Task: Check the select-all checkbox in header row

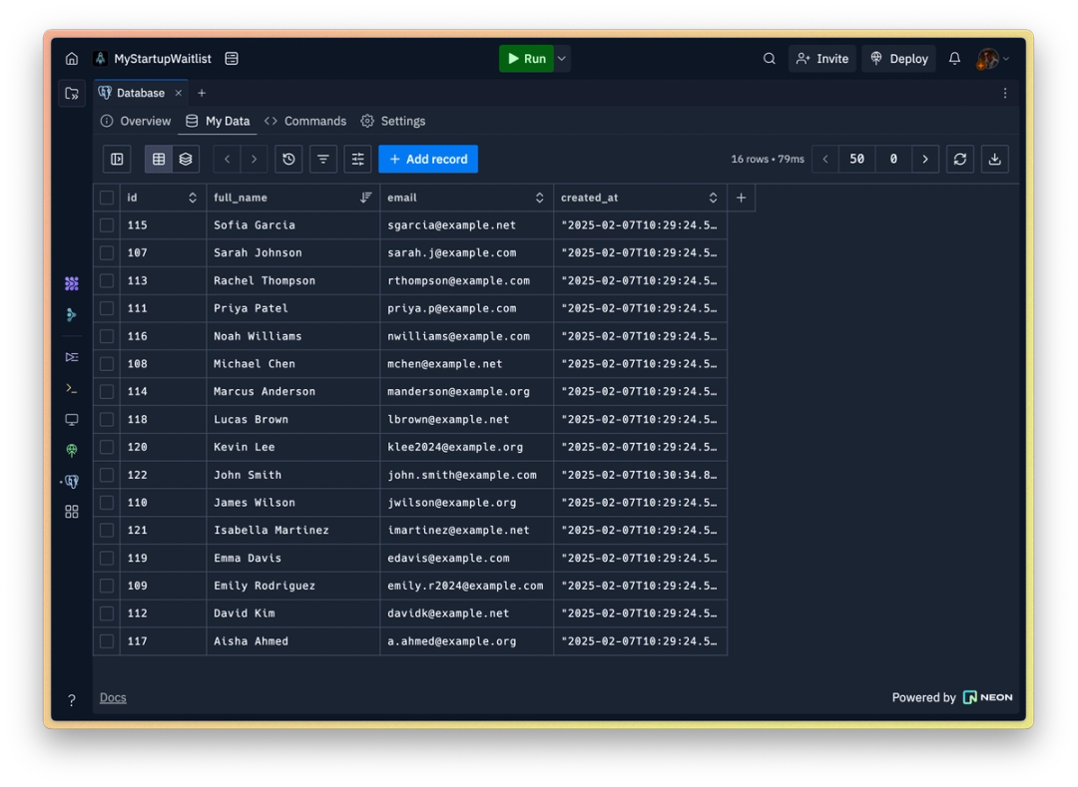Action: coord(107,197)
